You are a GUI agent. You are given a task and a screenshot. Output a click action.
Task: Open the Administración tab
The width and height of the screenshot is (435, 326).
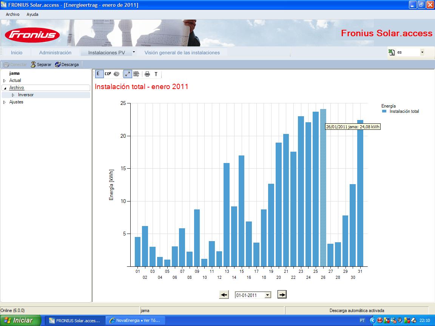tap(55, 53)
